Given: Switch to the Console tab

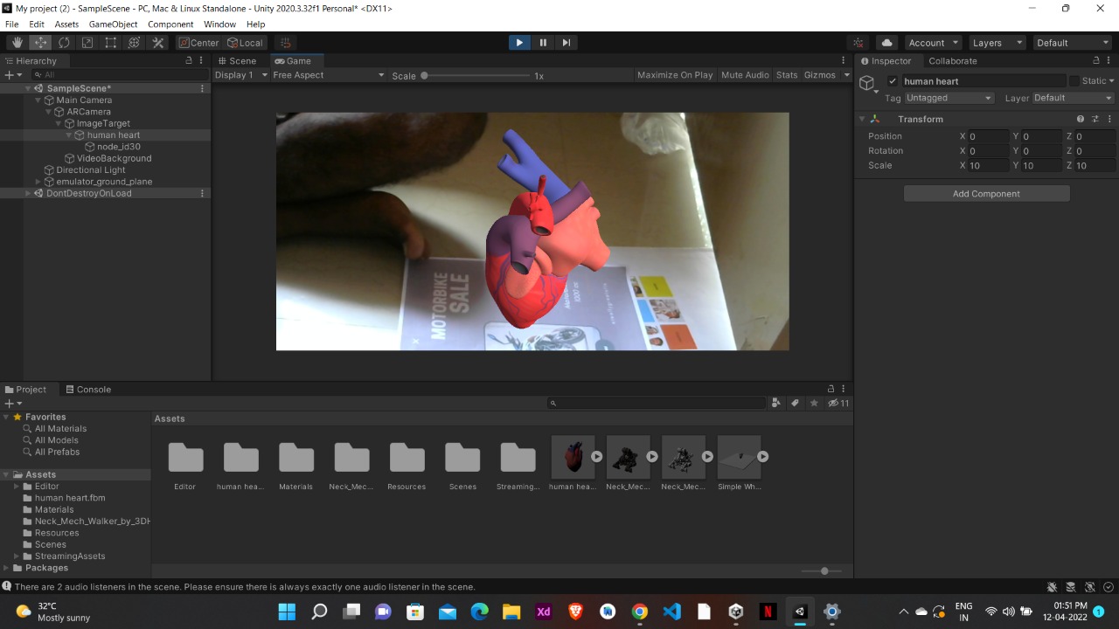Looking at the screenshot, I should pos(88,390).
